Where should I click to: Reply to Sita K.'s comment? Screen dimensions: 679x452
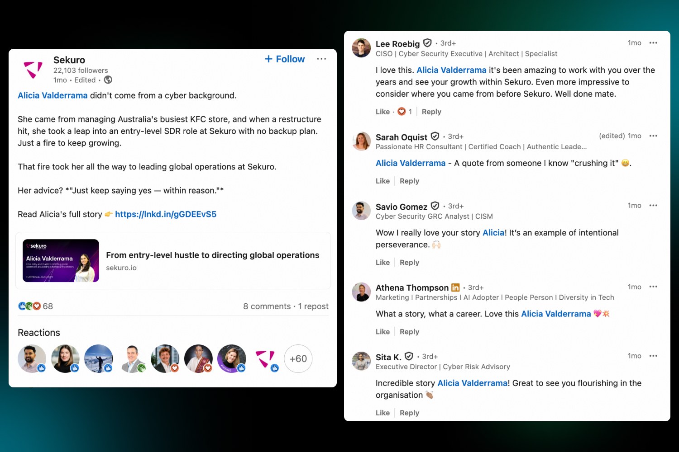(409, 413)
